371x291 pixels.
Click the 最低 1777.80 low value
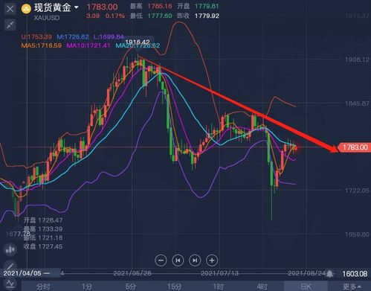[151, 16]
